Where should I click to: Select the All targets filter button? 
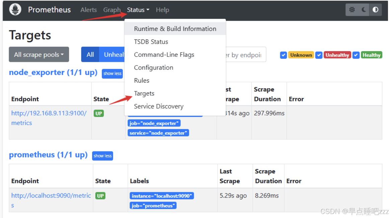tap(90, 54)
